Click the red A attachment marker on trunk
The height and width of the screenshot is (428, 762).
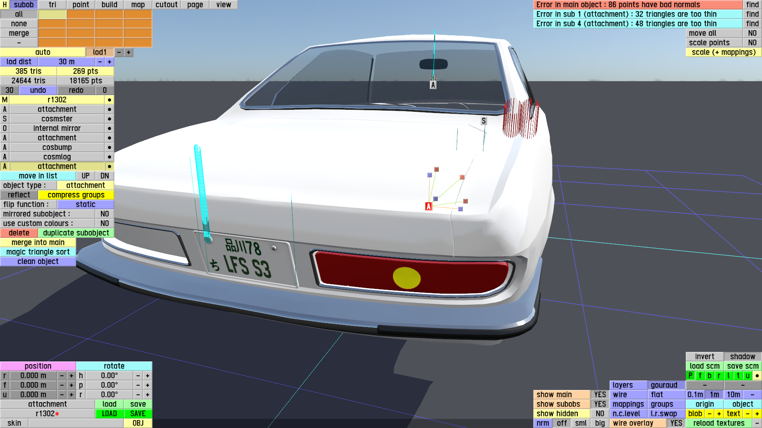click(428, 206)
